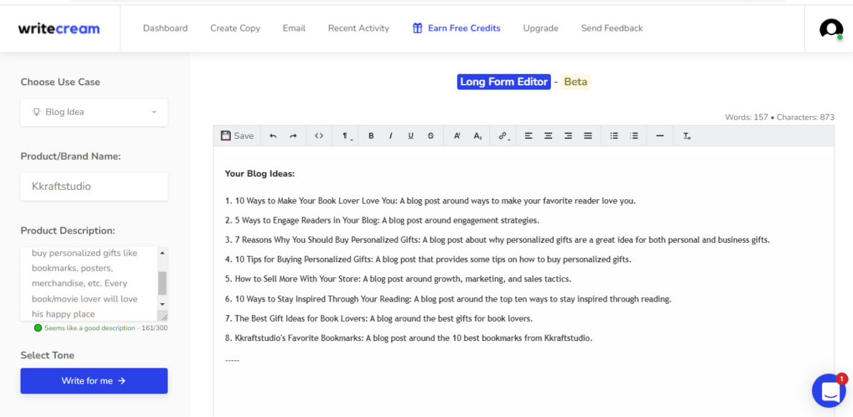Click the Save button in editor toolbar
Image resolution: width=853 pixels, height=417 pixels.
click(237, 135)
